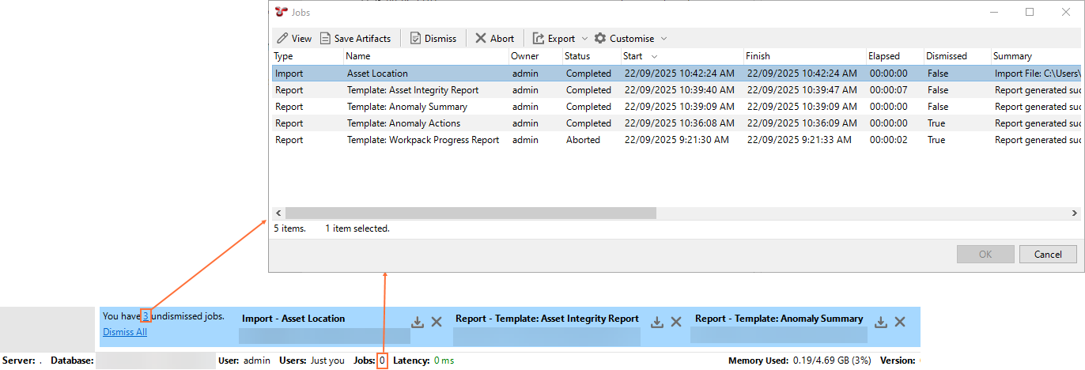Maximize the Jobs window
1085x370 pixels.
tap(1030, 12)
